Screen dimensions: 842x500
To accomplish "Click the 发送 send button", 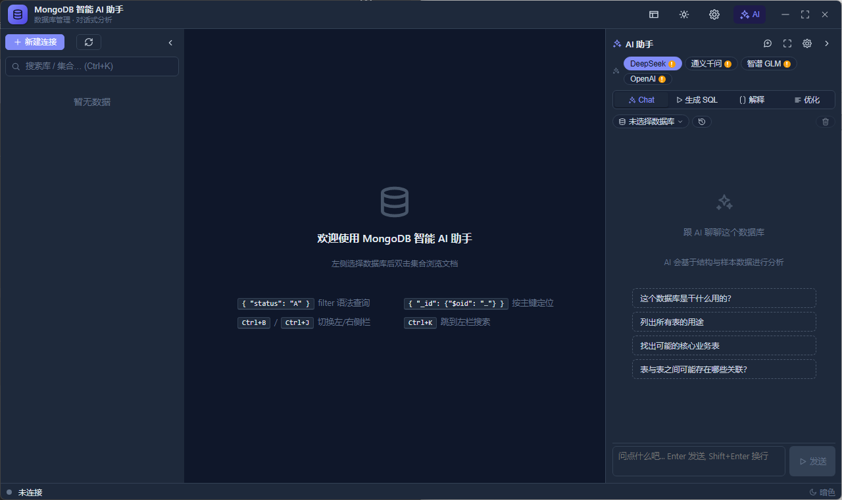I will (x=812, y=461).
